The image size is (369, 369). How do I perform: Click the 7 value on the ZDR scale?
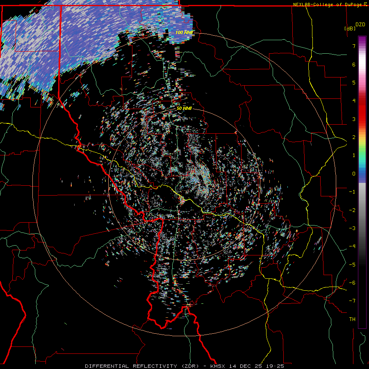pos(354,46)
